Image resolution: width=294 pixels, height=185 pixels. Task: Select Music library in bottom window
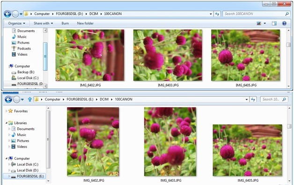(19, 135)
